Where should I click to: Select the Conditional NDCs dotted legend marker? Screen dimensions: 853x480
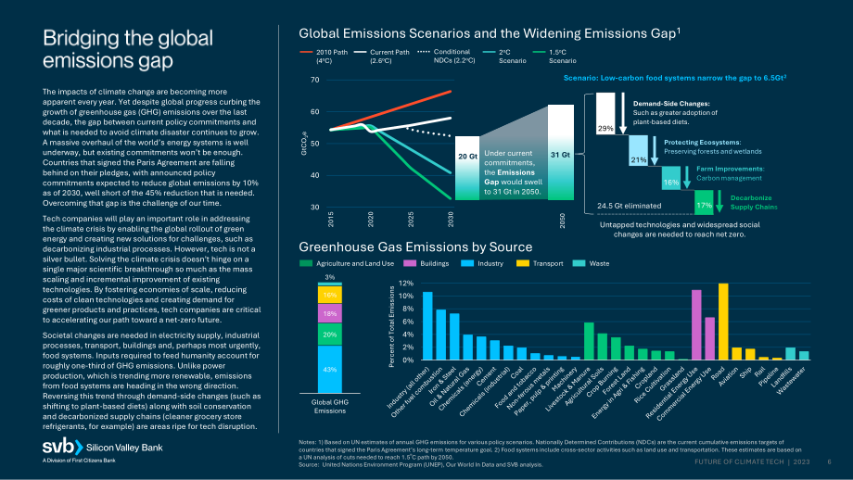(x=424, y=52)
